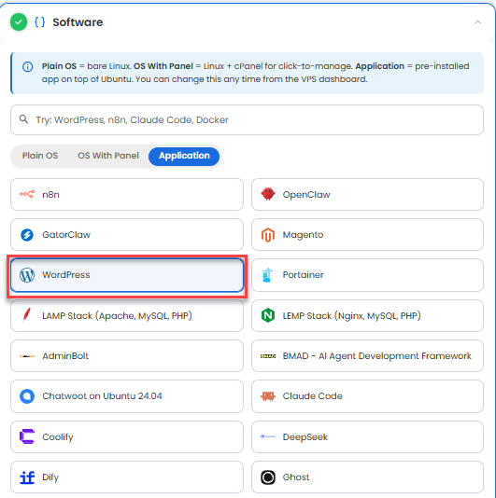Click the BMAD logo icon
Viewport: 496px width, 498px height.
268,356
